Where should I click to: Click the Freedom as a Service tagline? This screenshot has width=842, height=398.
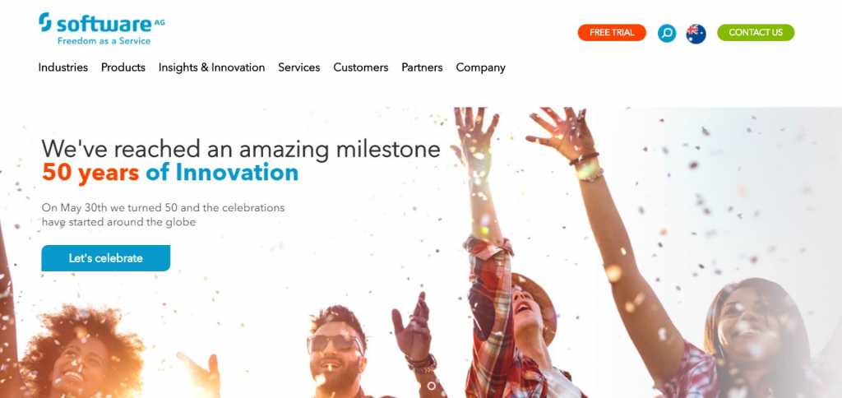pos(104,41)
